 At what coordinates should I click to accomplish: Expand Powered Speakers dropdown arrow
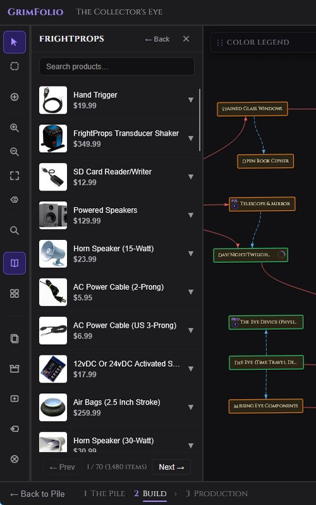191,215
